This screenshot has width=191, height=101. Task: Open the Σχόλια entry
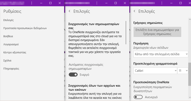7,60
